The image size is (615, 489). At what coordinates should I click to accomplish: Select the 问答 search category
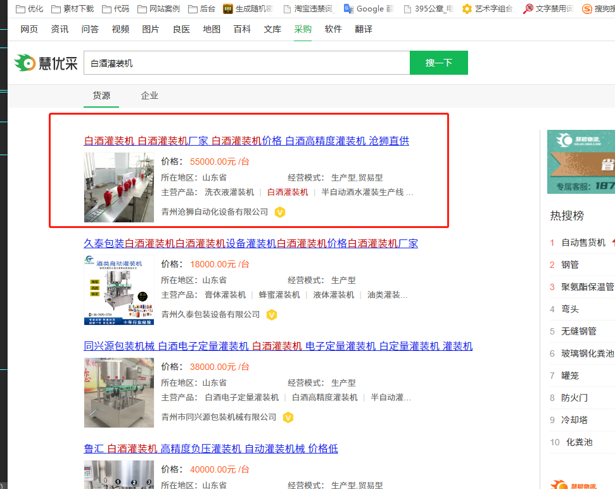click(90, 29)
